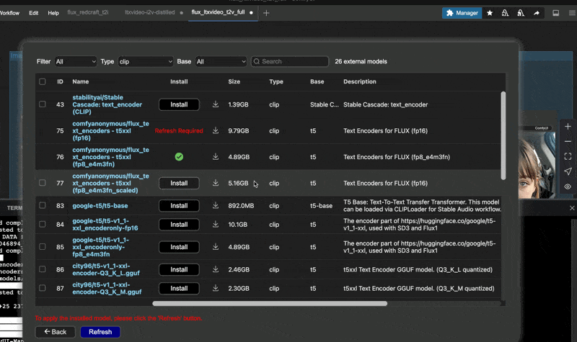Install the t5-v1_1-xxl_encoderonly-fp16 model
Viewport: 577px width, 342px height.
[179, 225]
